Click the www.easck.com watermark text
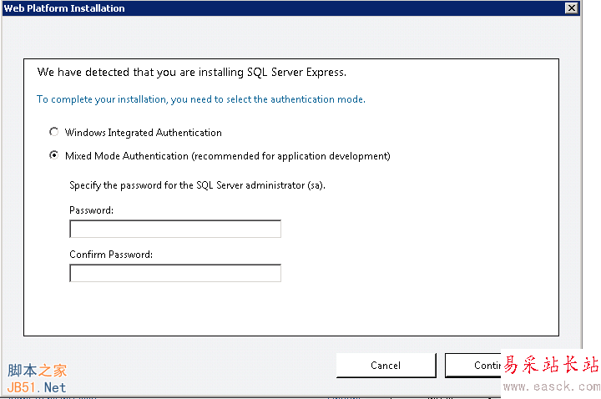Screen dimensions: 601x399 [x=552, y=386]
